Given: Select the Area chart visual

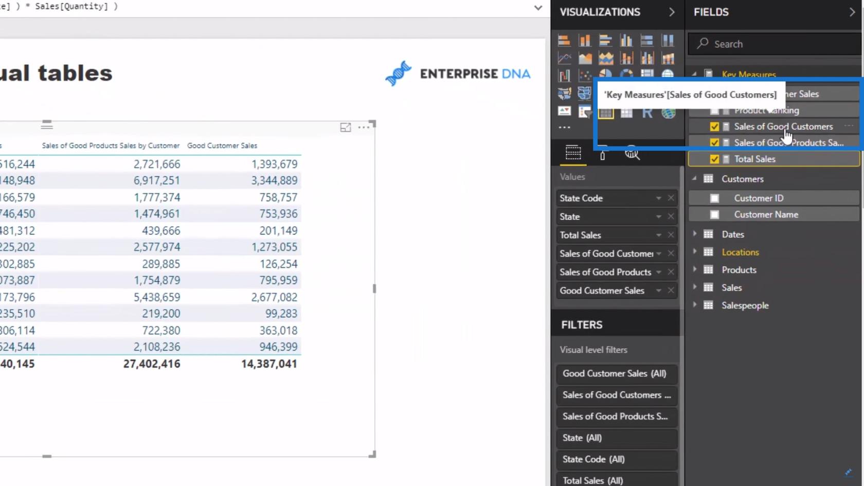Looking at the screenshot, I should [585, 59].
